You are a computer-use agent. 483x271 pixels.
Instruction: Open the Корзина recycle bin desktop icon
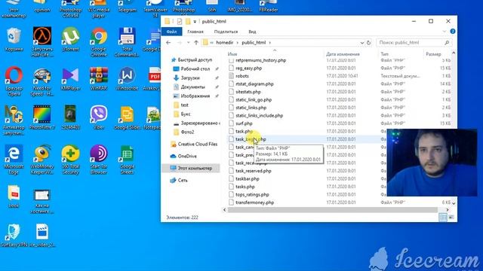pos(14,39)
